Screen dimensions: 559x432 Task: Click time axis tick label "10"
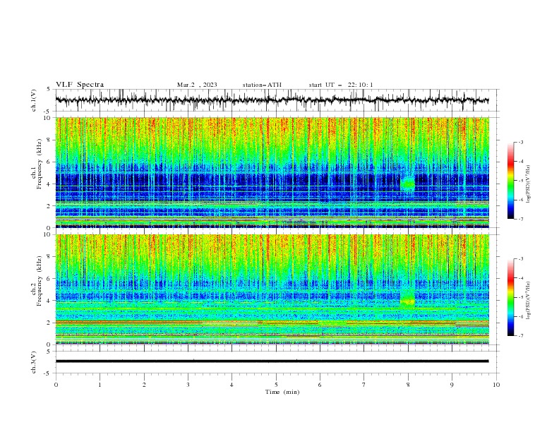point(496,385)
